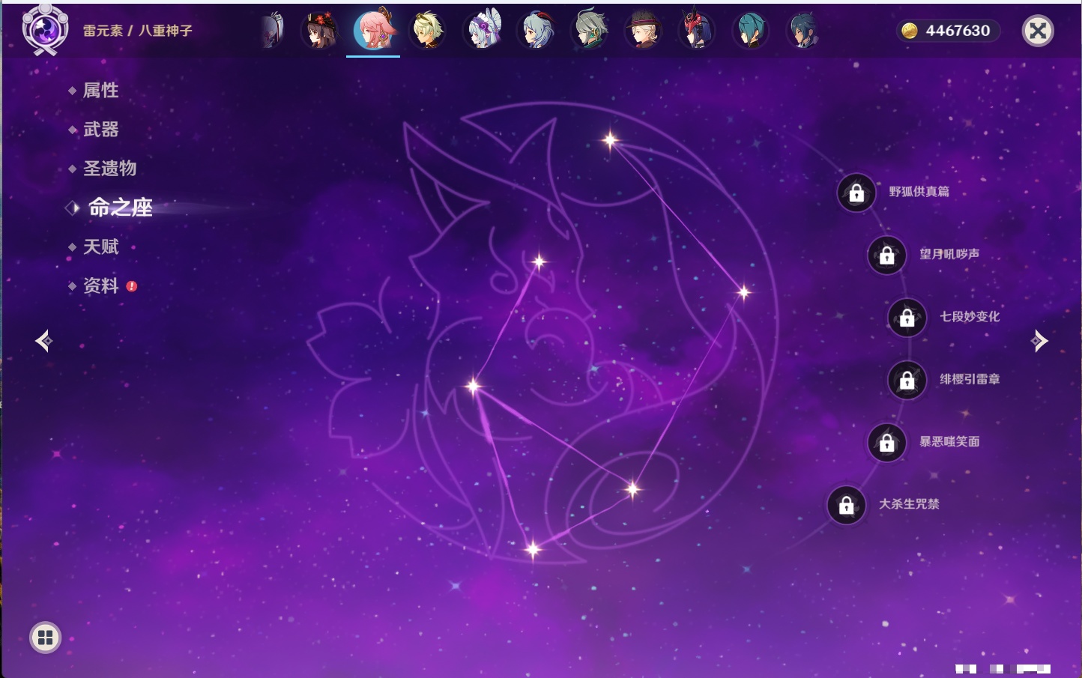The image size is (1082, 678).
Task: Open the 圣遗物 (Artifacts) tab
Action: (109, 169)
